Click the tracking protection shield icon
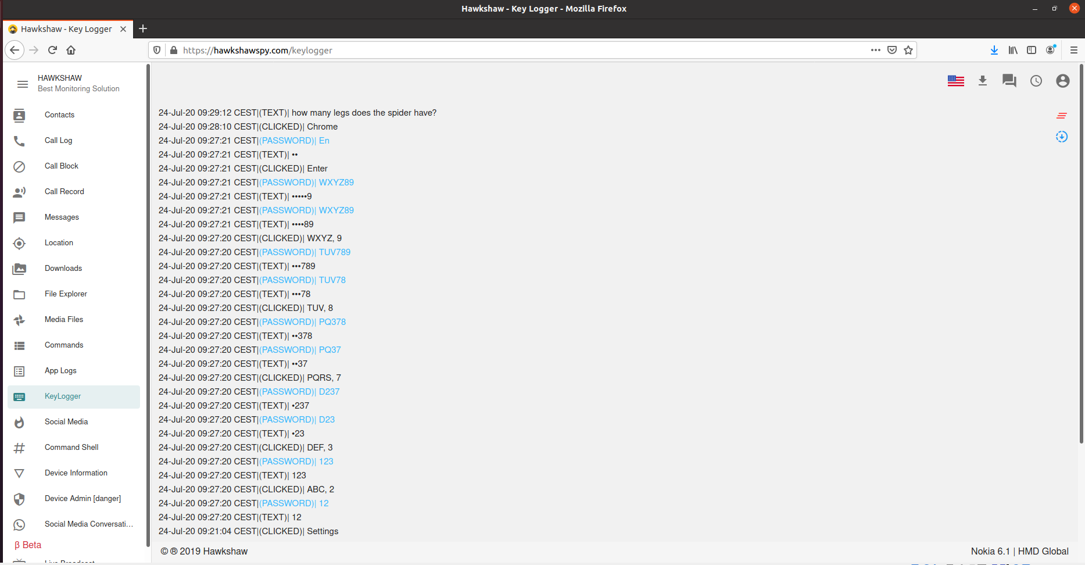The image size is (1085, 565). coord(157,50)
